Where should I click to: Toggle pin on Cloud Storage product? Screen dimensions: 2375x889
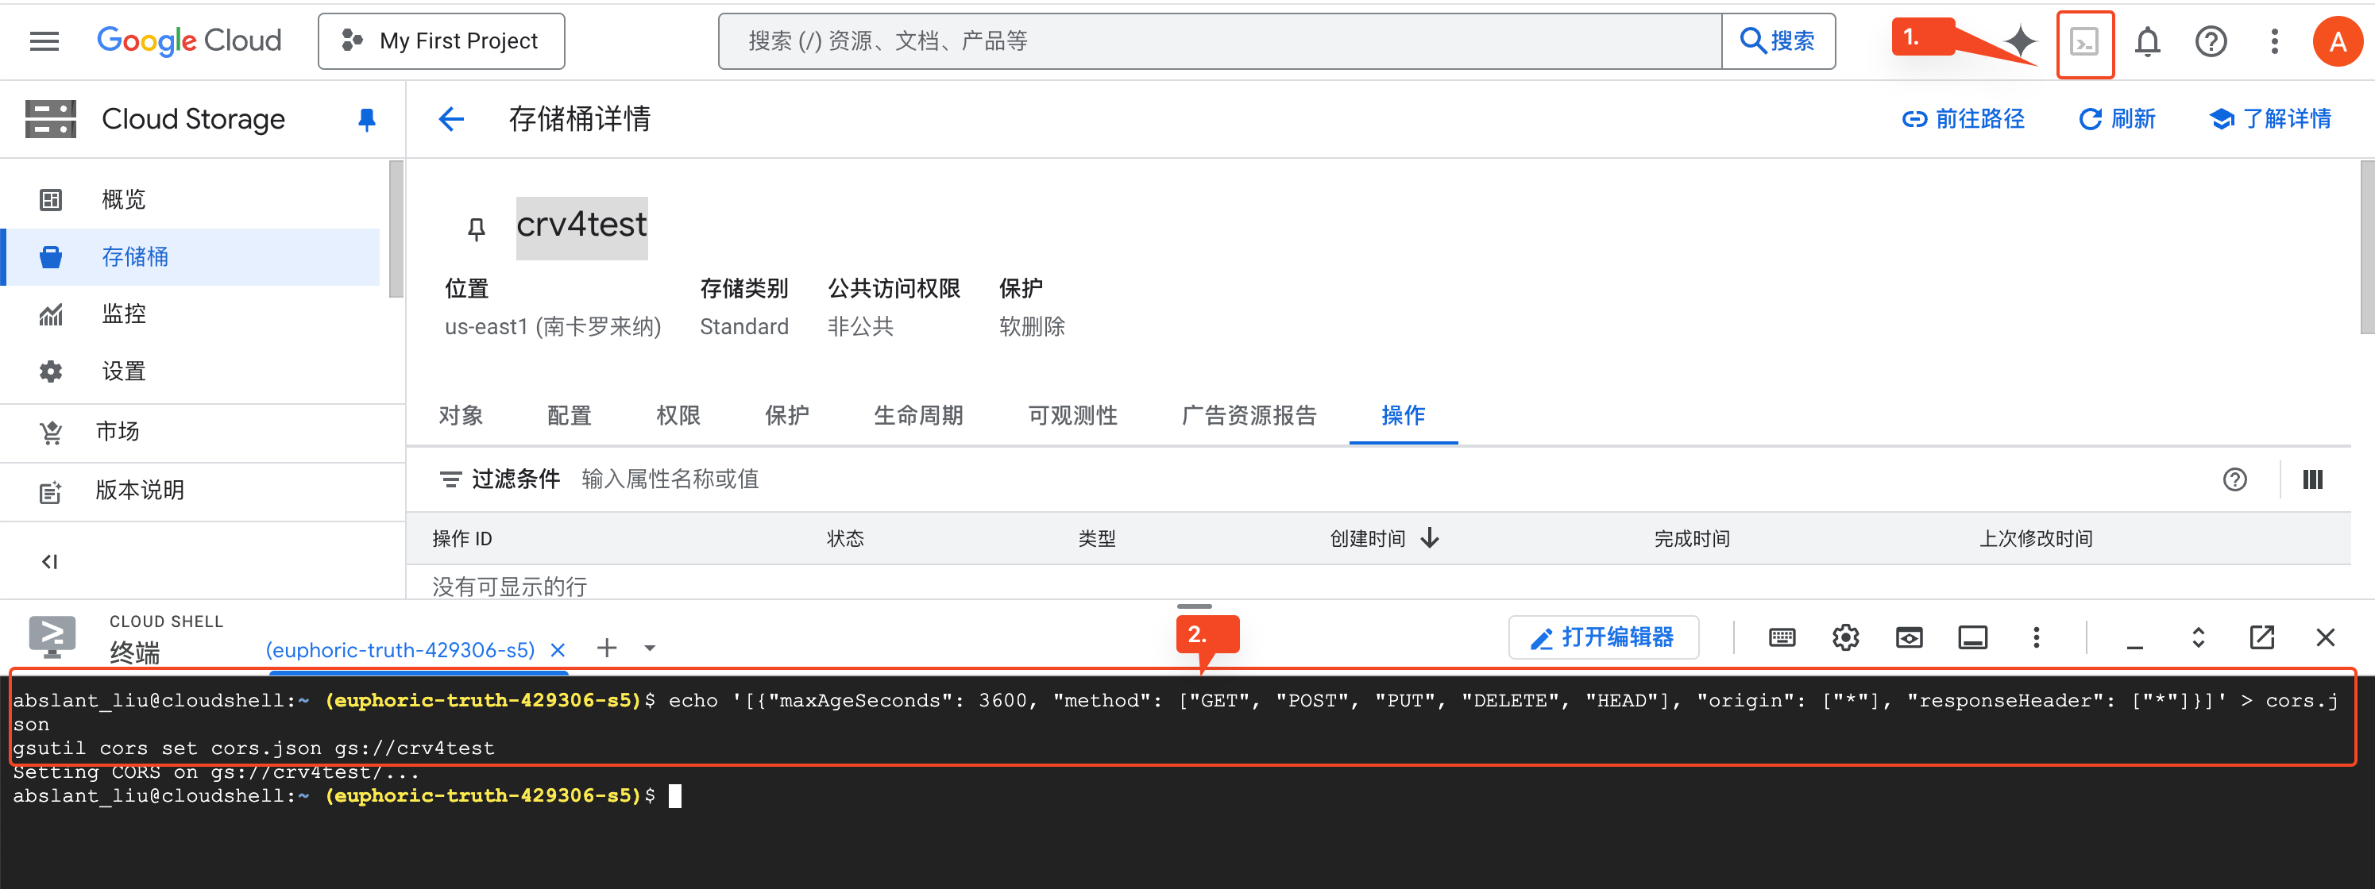tap(366, 120)
